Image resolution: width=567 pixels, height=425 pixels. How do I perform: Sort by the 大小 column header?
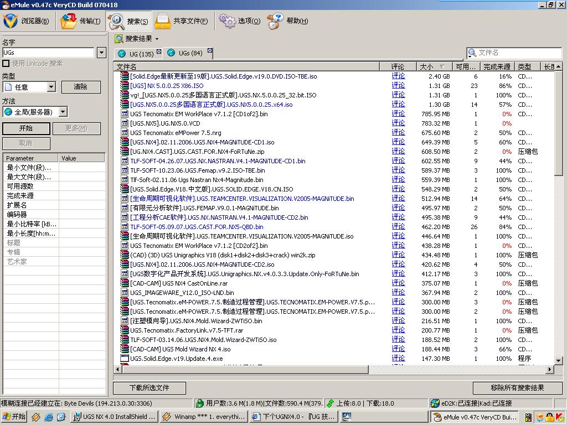click(434, 66)
